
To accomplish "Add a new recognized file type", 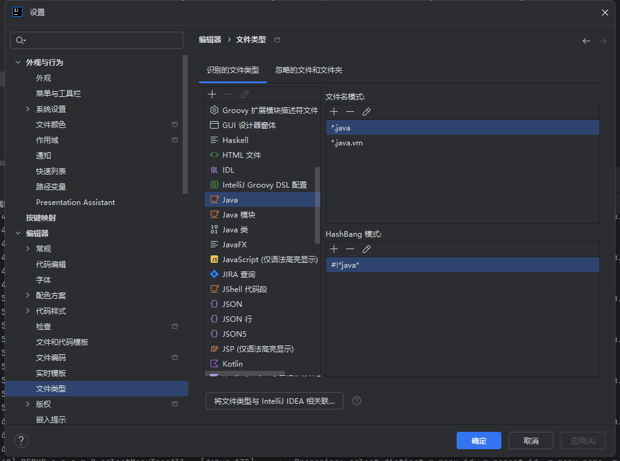I will pos(212,94).
